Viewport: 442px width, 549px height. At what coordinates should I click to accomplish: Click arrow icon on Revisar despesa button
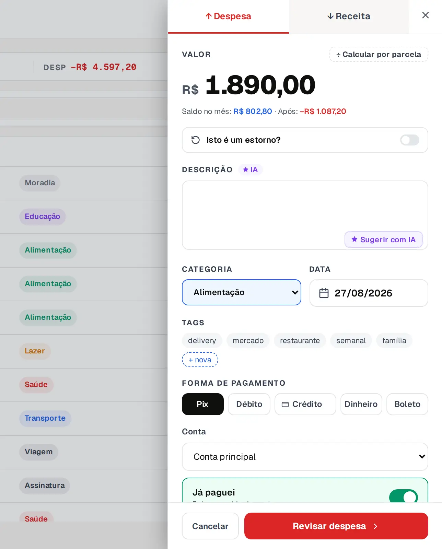click(375, 526)
